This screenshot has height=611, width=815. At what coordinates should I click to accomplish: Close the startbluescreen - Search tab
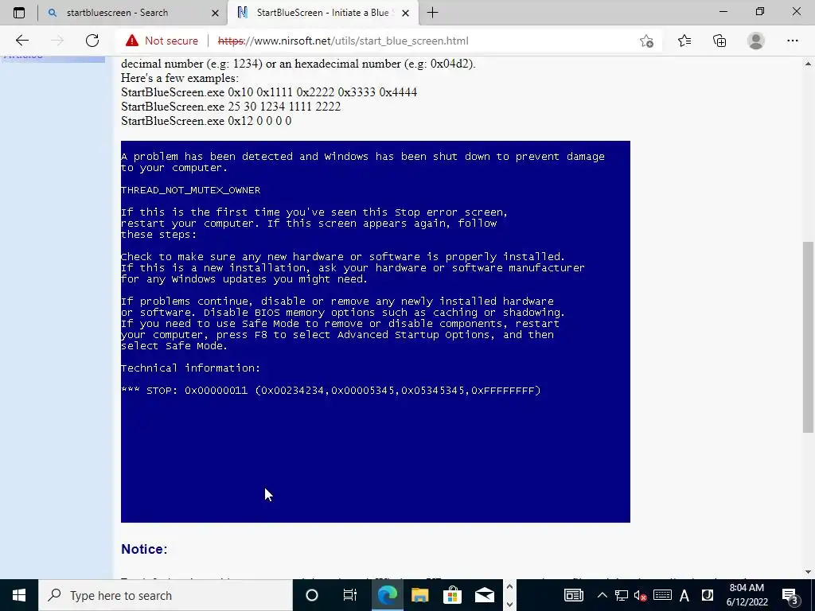click(x=215, y=13)
